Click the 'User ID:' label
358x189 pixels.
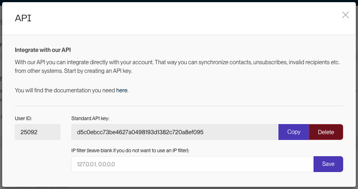23,118
